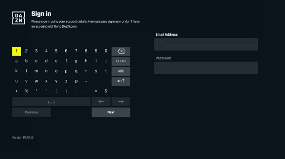
Task: Select the 6 key
Action: (x=66, y=51)
